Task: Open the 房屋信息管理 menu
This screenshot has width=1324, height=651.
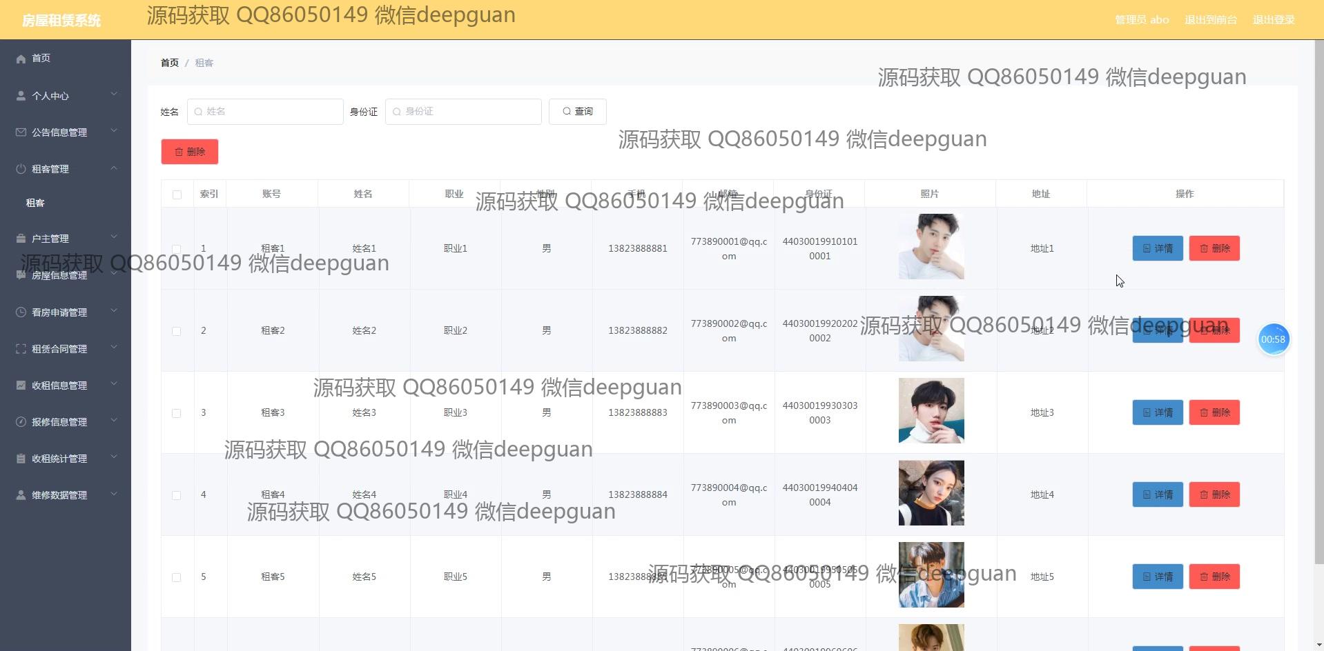Action: (66, 275)
